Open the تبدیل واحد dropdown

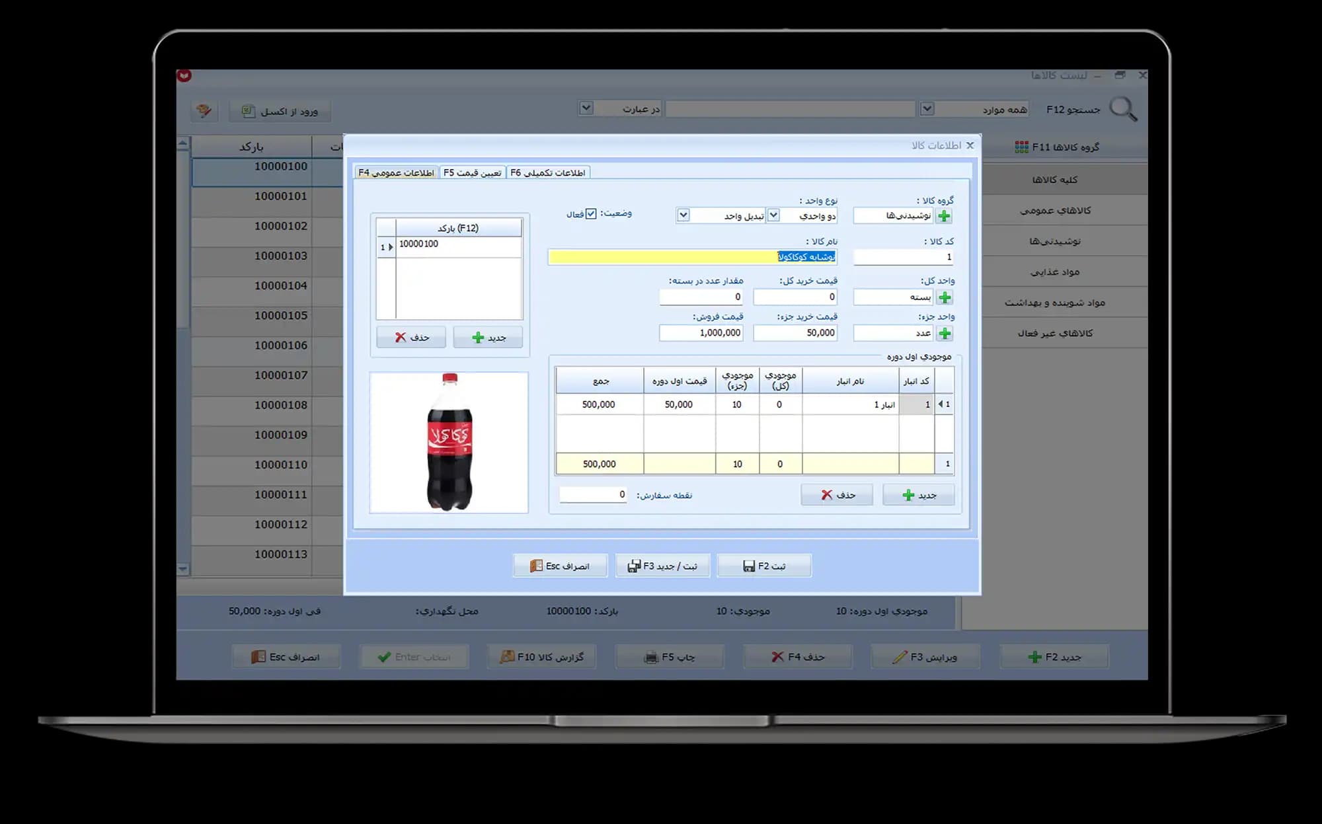[683, 215]
